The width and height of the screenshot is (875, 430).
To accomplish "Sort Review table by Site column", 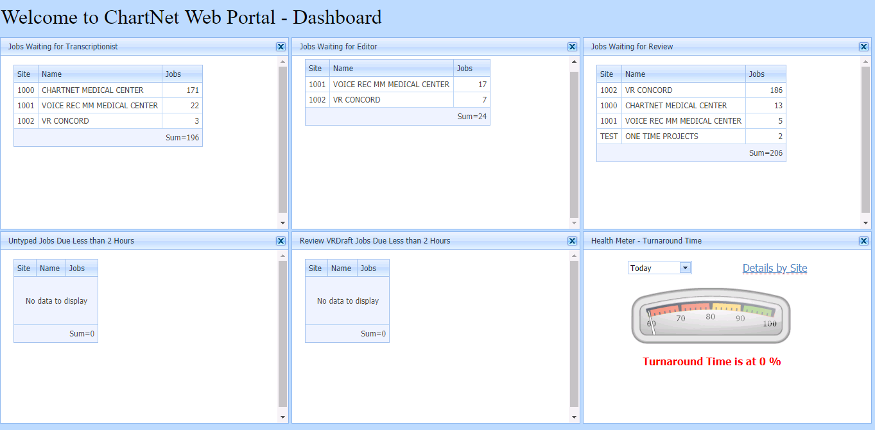I will (x=609, y=74).
